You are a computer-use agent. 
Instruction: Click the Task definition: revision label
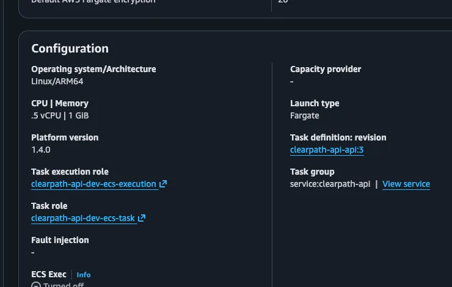[338, 137]
